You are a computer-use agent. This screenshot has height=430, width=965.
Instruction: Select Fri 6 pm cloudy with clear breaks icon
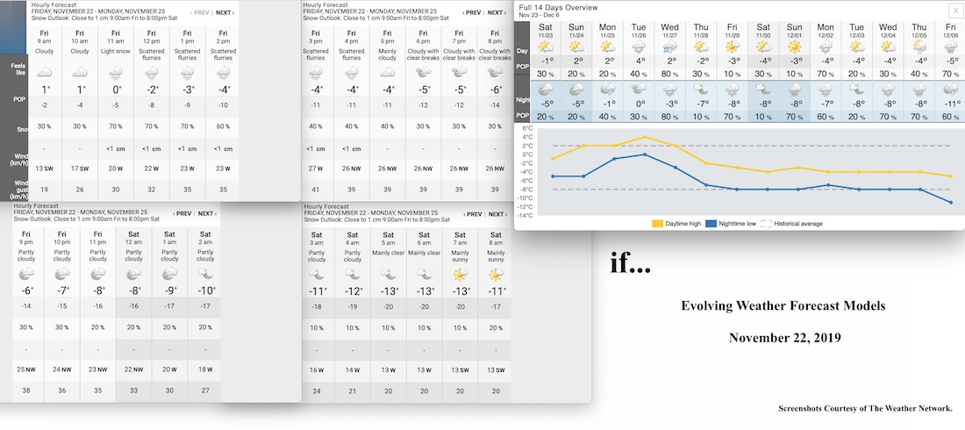(423, 73)
